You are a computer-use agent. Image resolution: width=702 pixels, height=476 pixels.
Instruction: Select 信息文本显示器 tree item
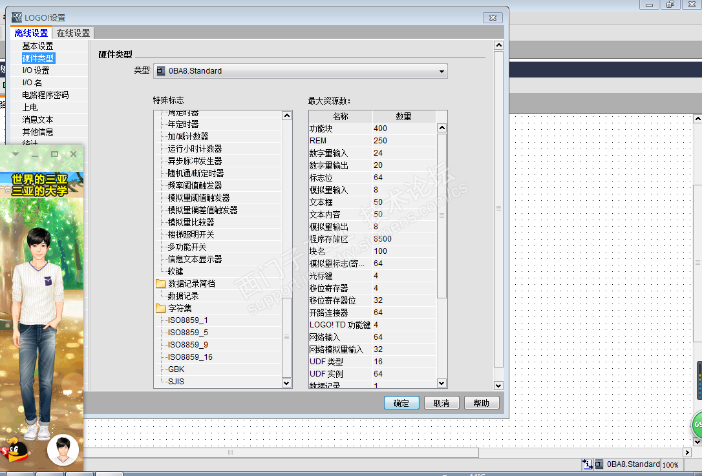[195, 259]
